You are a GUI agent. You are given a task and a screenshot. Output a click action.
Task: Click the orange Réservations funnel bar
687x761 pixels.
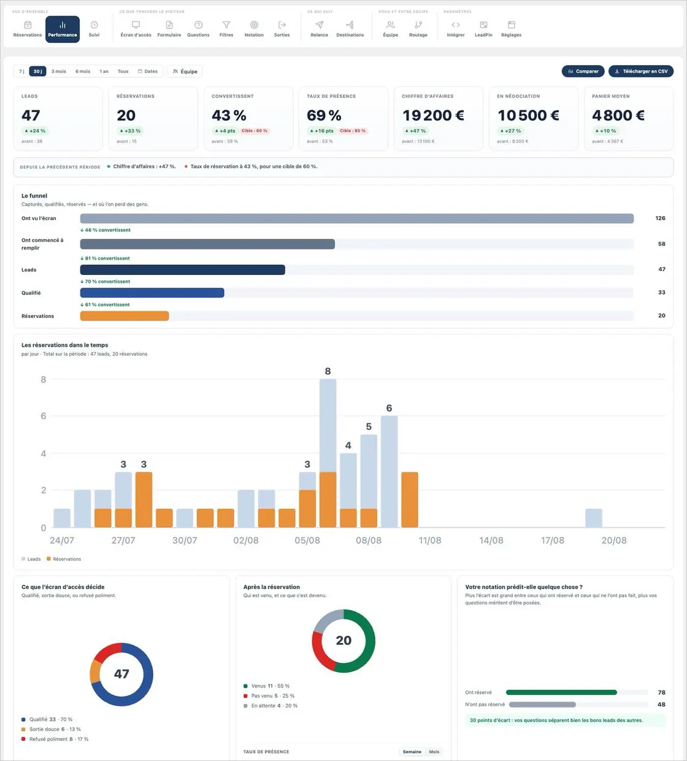coord(125,316)
